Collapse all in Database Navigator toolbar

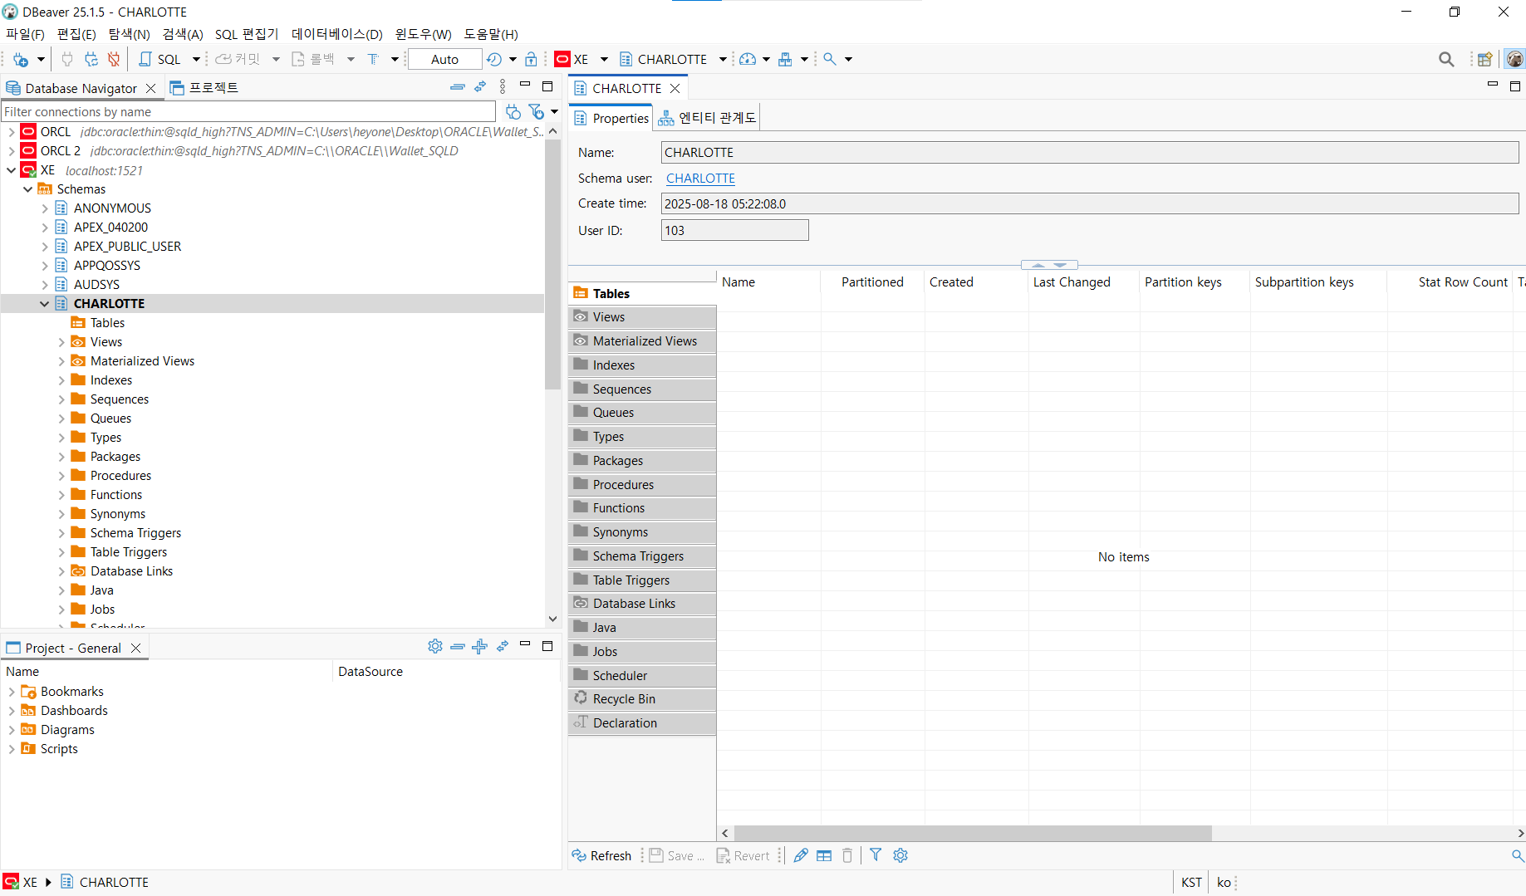[x=458, y=87]
